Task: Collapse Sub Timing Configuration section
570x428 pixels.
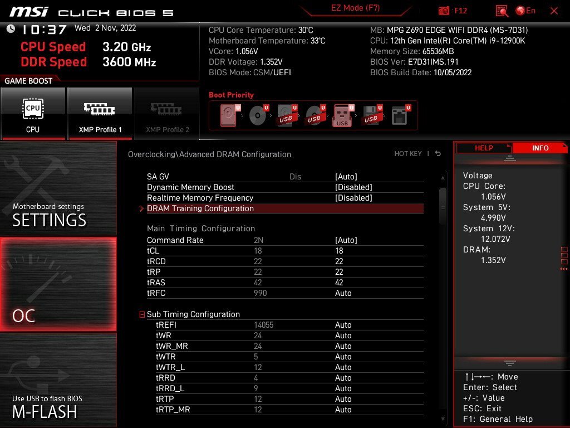Action: click(x=142, y=314)
